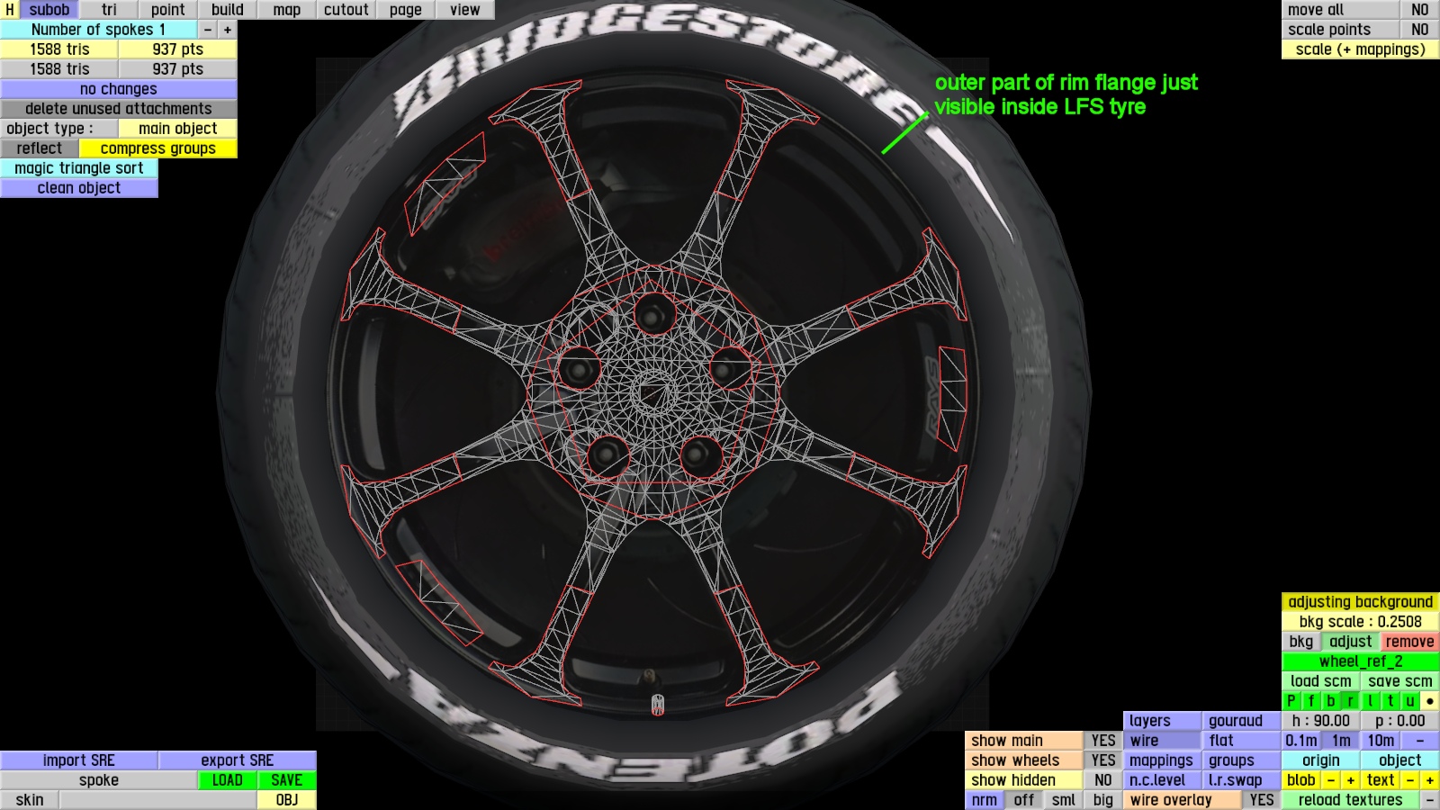Screen dimensions: 1440x810
Task: Select the r view button
Action: pyautogui.click(x=1351, y=701)
